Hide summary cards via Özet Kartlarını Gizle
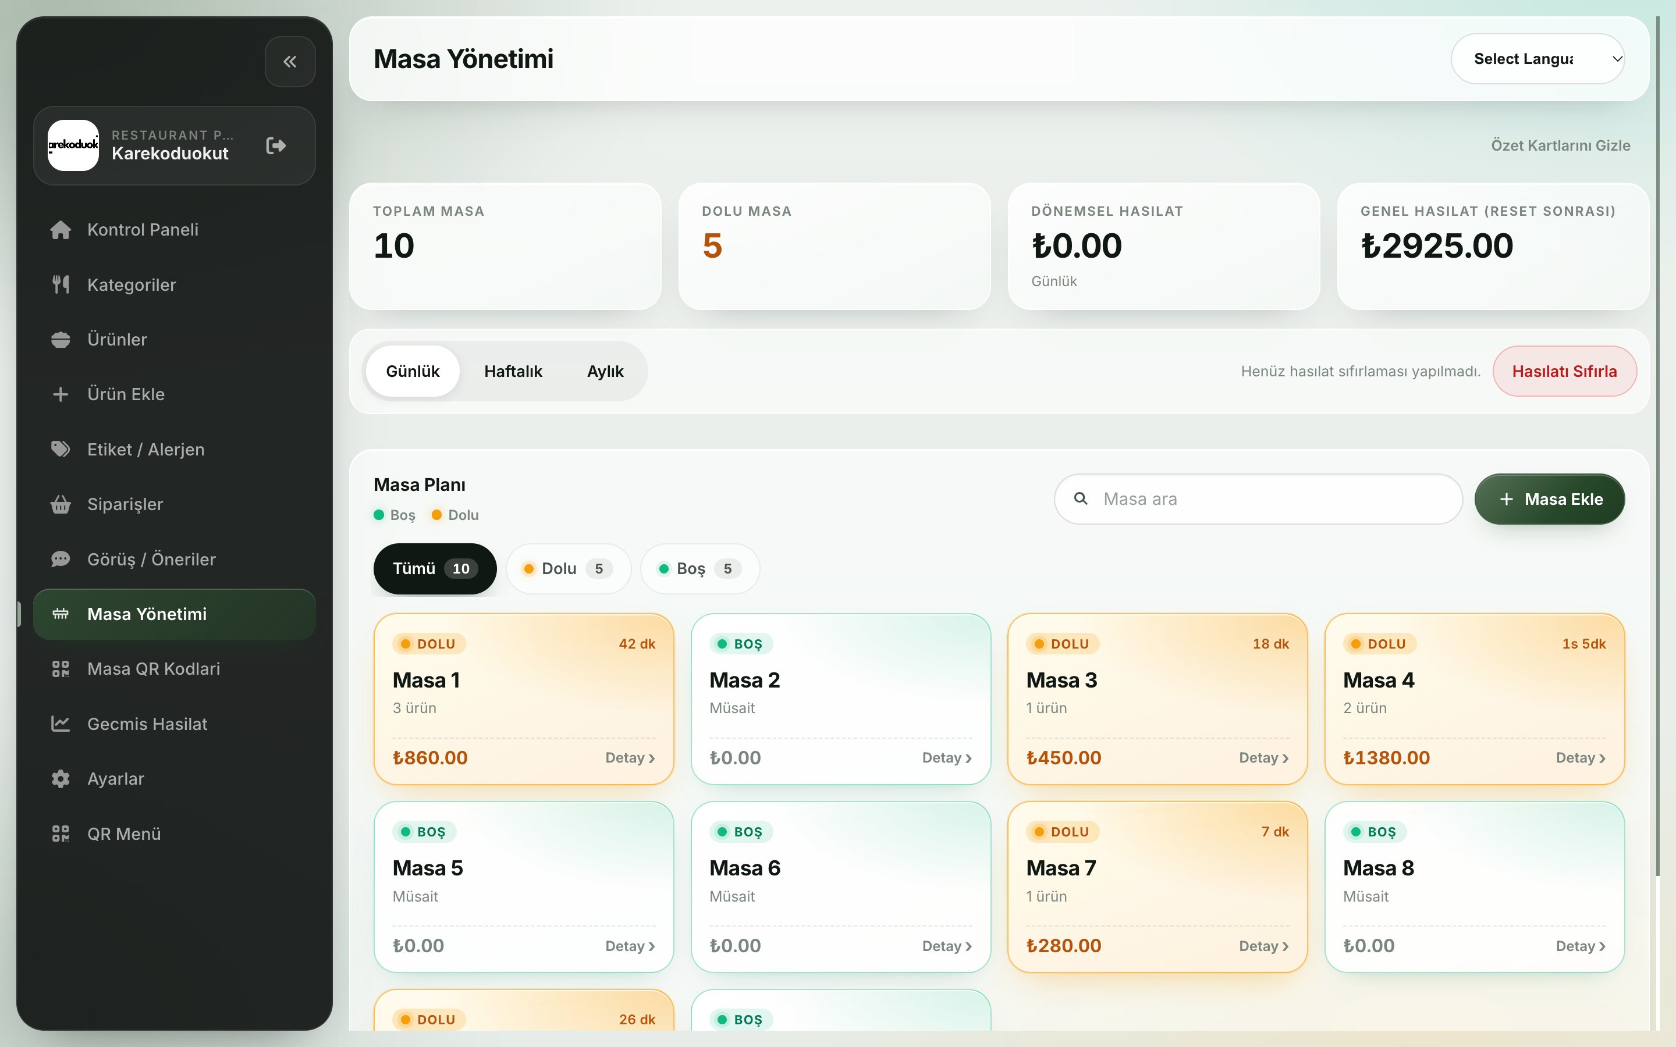The width and height of the screenshot is (1676, 1047). click(1560, 145)
